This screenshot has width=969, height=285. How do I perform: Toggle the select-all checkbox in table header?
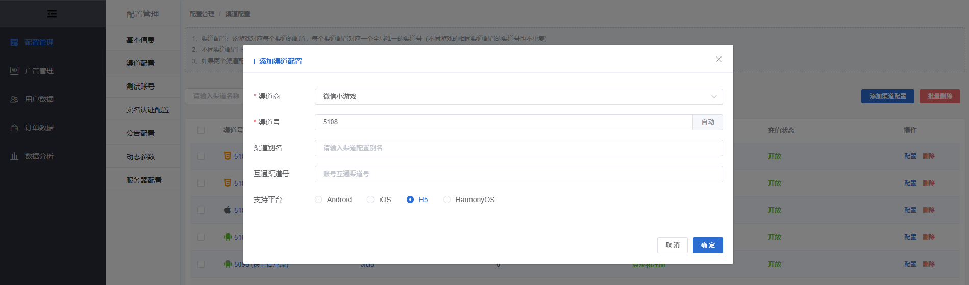point(201,130)
